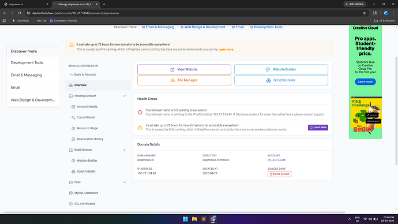Go back to previous page
Image resolution: width=398 pixels, height=224 pixels.
pos(5,13)
